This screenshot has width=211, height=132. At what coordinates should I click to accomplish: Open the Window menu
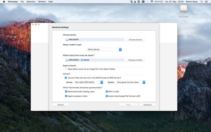tap(42, 2)
